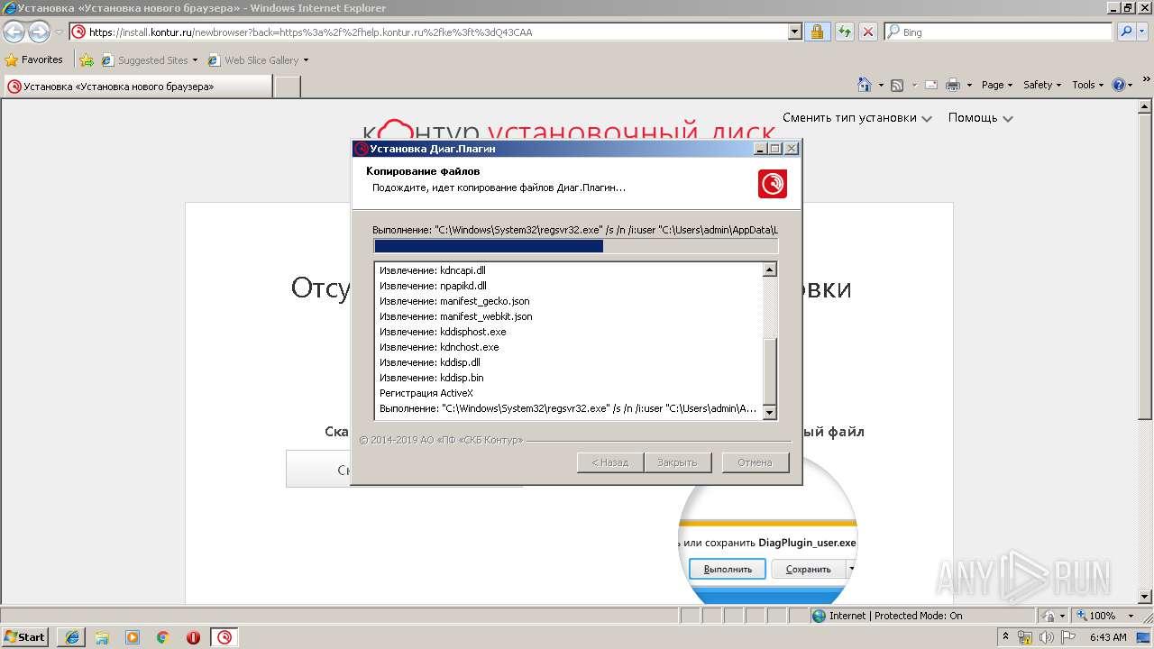
Task: Open Google Chrome taskbar icon
Action: pos(163,637)
